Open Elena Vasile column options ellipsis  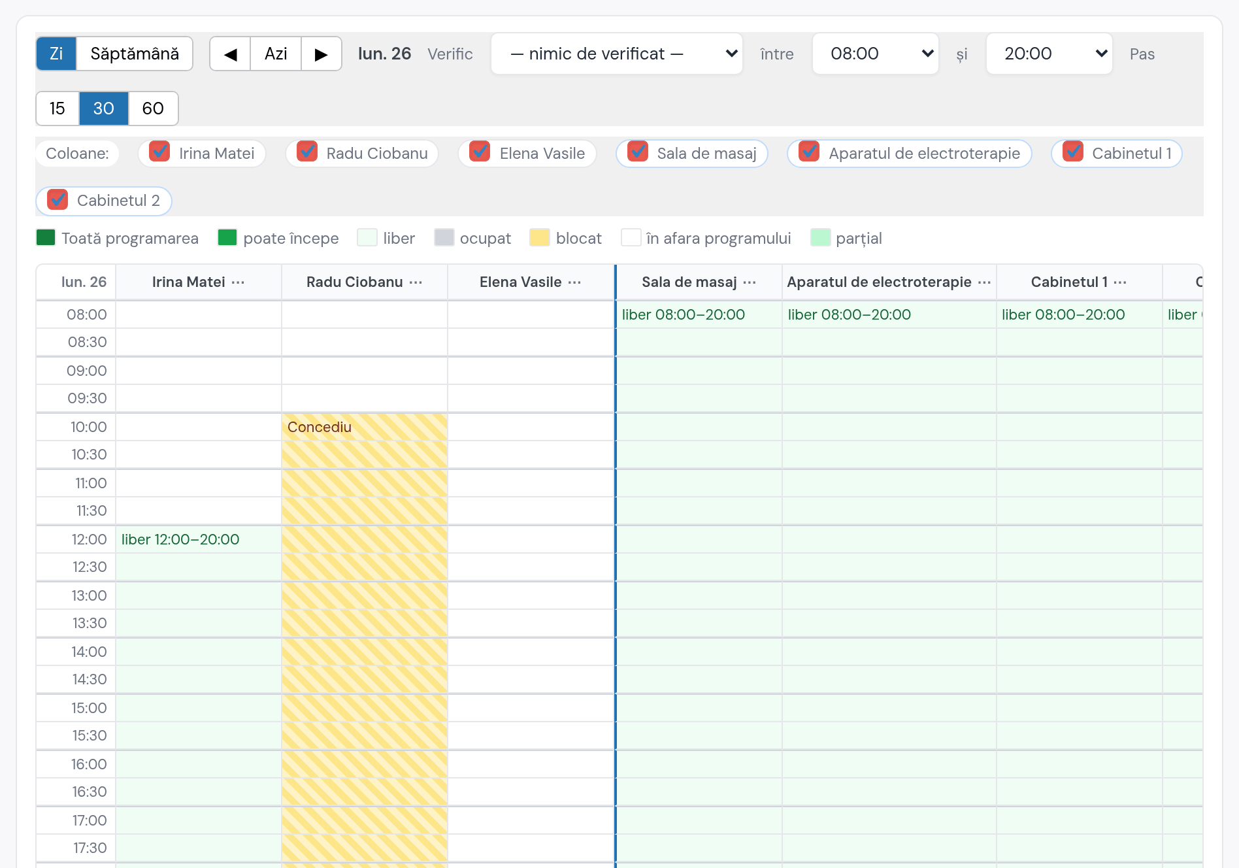tap(574, 282)
